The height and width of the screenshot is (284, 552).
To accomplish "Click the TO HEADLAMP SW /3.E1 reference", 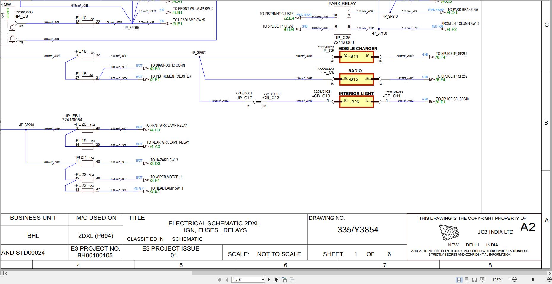I will point(178,23).
